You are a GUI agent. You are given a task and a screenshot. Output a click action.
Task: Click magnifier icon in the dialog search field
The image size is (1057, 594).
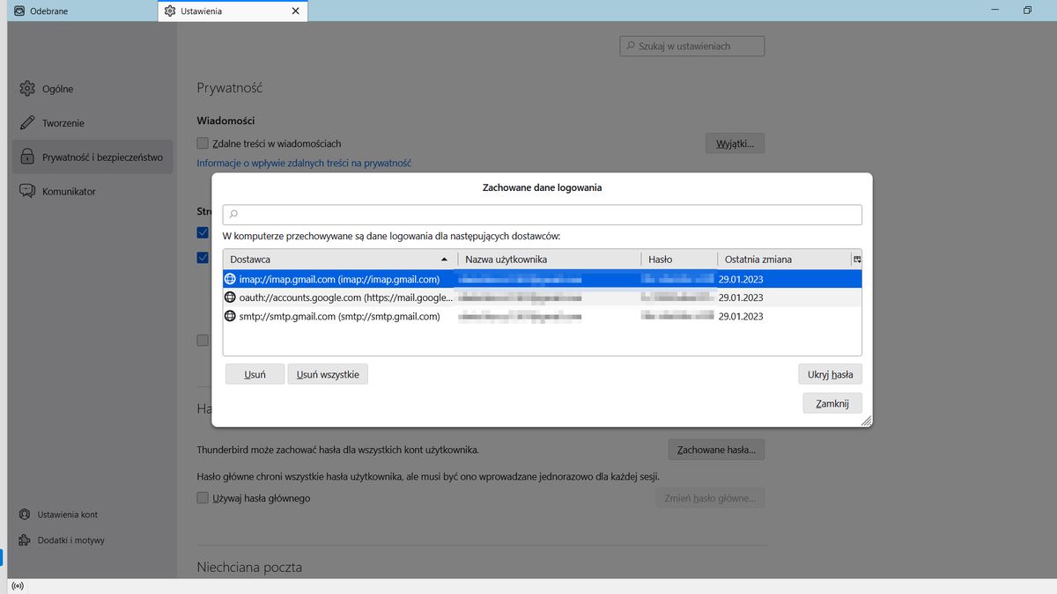[232, 213]
